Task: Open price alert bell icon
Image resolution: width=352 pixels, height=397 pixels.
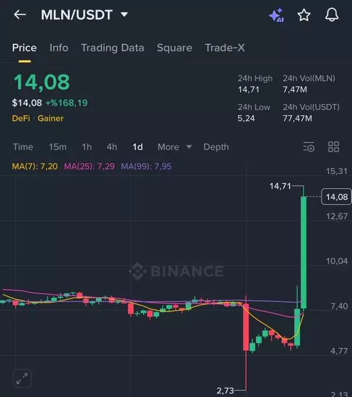Action: 332,15
